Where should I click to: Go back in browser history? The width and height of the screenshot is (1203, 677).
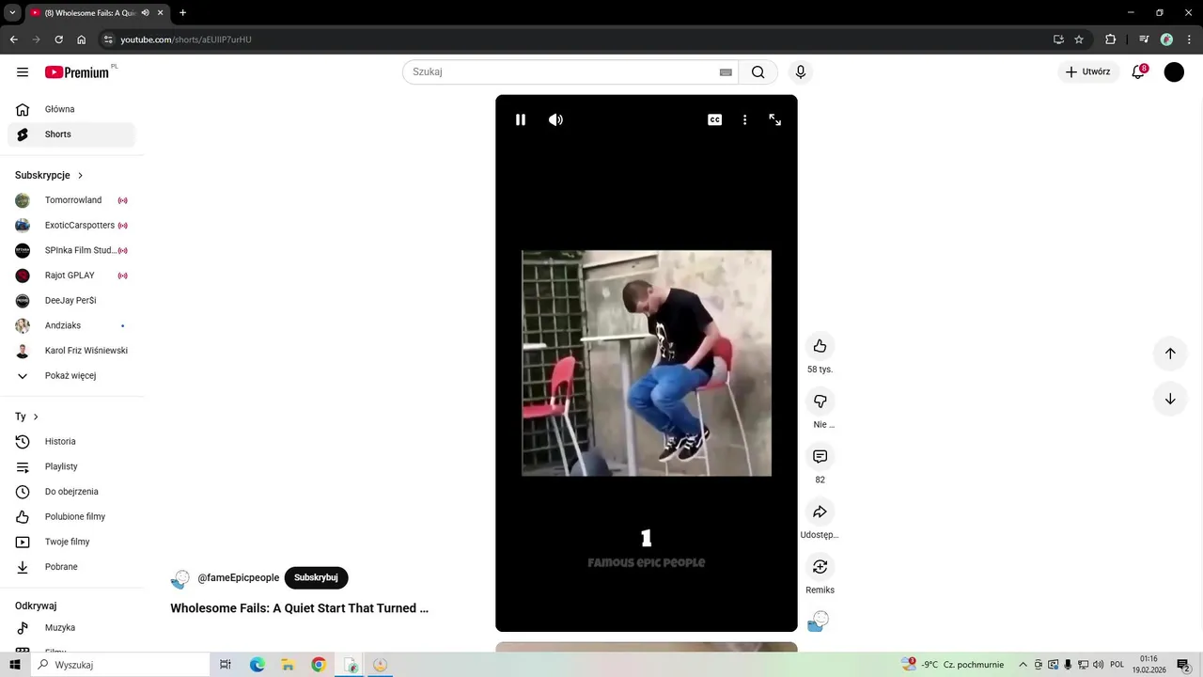coord(13,39)
